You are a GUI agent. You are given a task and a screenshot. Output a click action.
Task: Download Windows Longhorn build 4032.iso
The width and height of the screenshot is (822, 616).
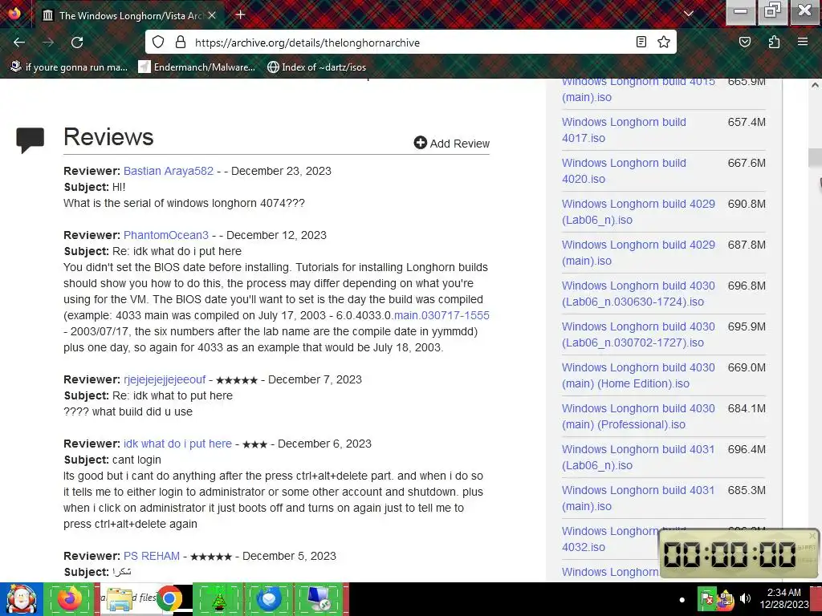(x=611, y=538)
